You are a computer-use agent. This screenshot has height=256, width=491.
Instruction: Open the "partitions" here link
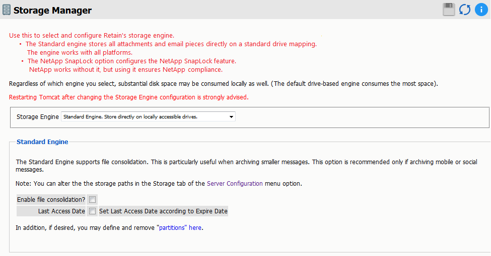point(180,228)
